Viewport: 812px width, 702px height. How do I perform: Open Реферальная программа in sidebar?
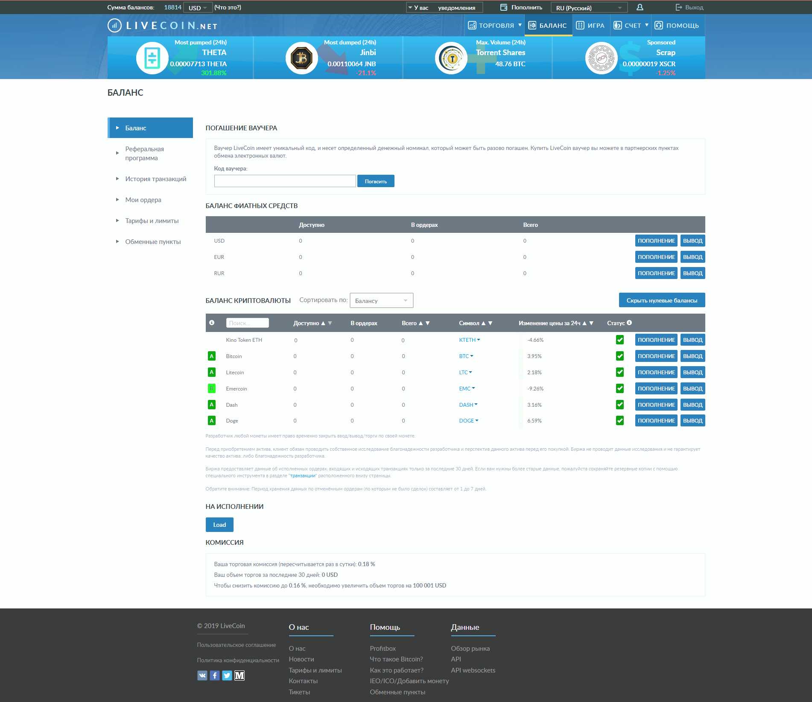144,153
